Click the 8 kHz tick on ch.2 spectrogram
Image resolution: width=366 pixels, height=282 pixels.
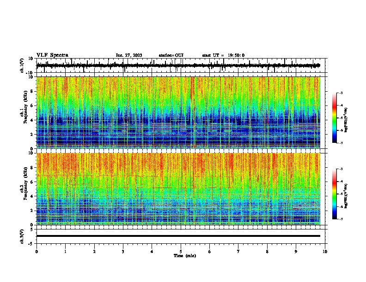click(x=32, y=168)
